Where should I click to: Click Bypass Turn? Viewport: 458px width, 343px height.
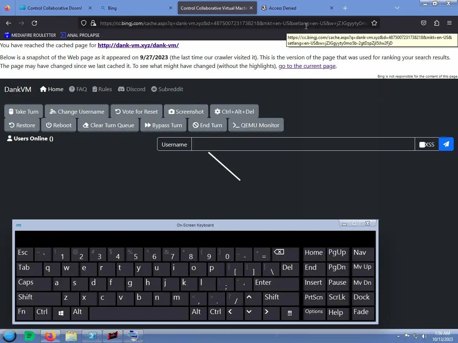tap(164, 125)
